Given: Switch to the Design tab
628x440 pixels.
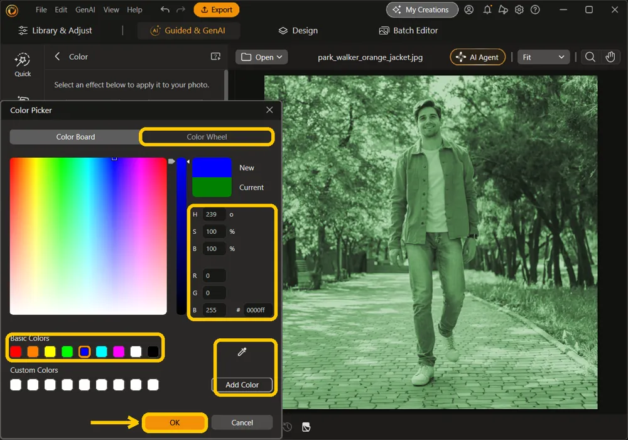Looking at the screenshot, I should click(298, 30).
